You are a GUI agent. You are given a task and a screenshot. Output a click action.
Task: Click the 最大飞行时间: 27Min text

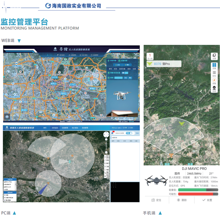(206, 178)
